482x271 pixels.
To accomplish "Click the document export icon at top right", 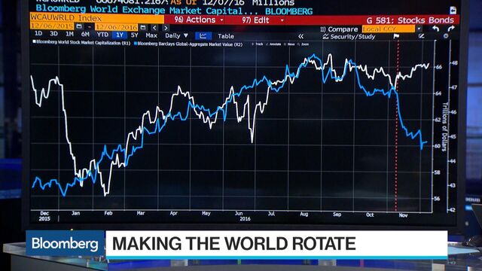I will pos(453,10).
